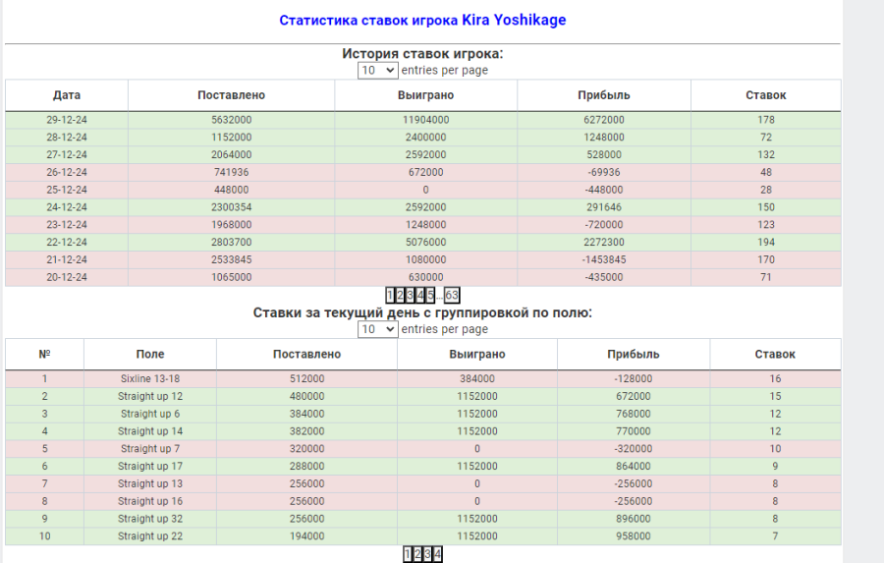Viewport: 884px width, 563px height.
Task: Click the № column header
Action: pyautogui.click(x=44, y=354)
